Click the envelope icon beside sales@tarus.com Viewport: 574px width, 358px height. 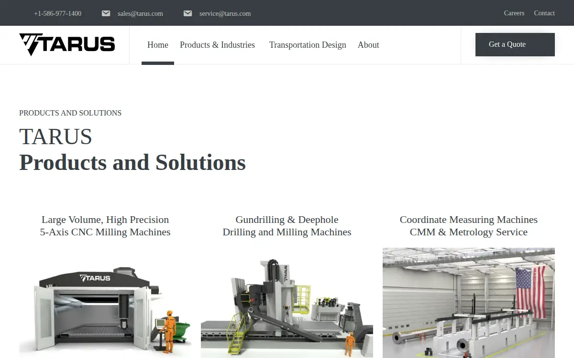point(106,13)
